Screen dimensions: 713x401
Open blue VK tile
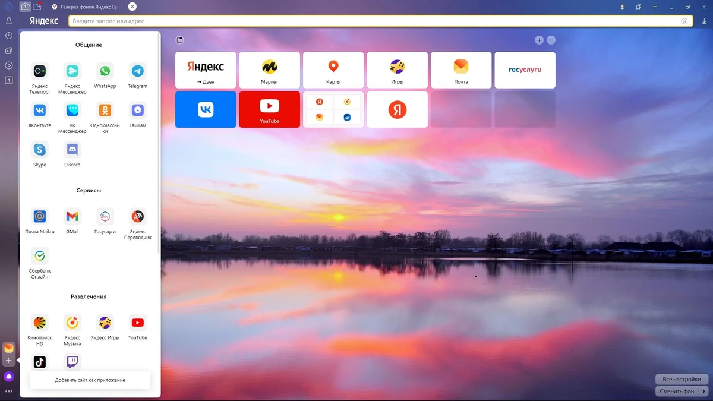(206, 109)
